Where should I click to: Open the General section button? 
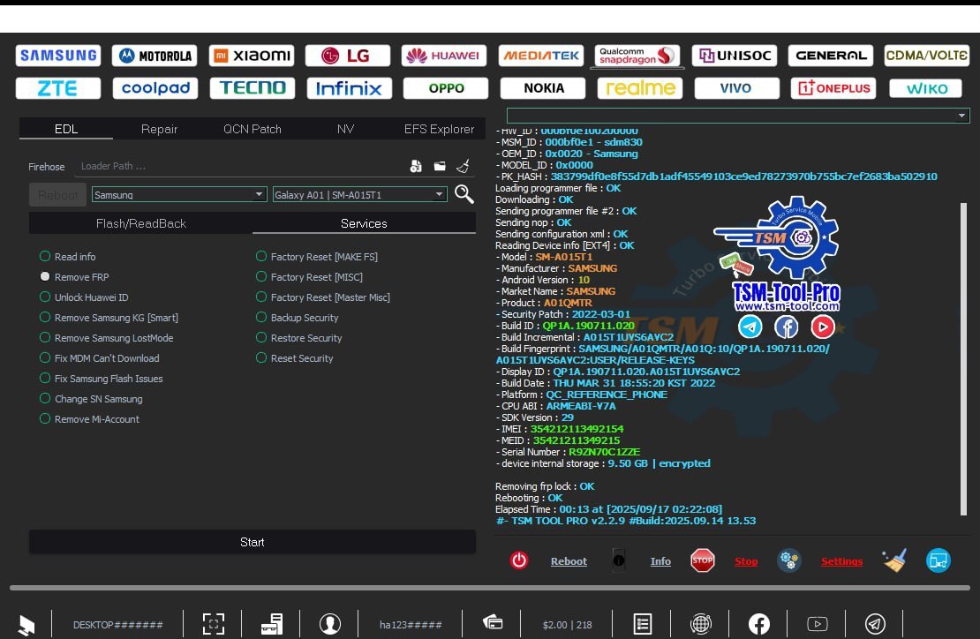(831, 56)
